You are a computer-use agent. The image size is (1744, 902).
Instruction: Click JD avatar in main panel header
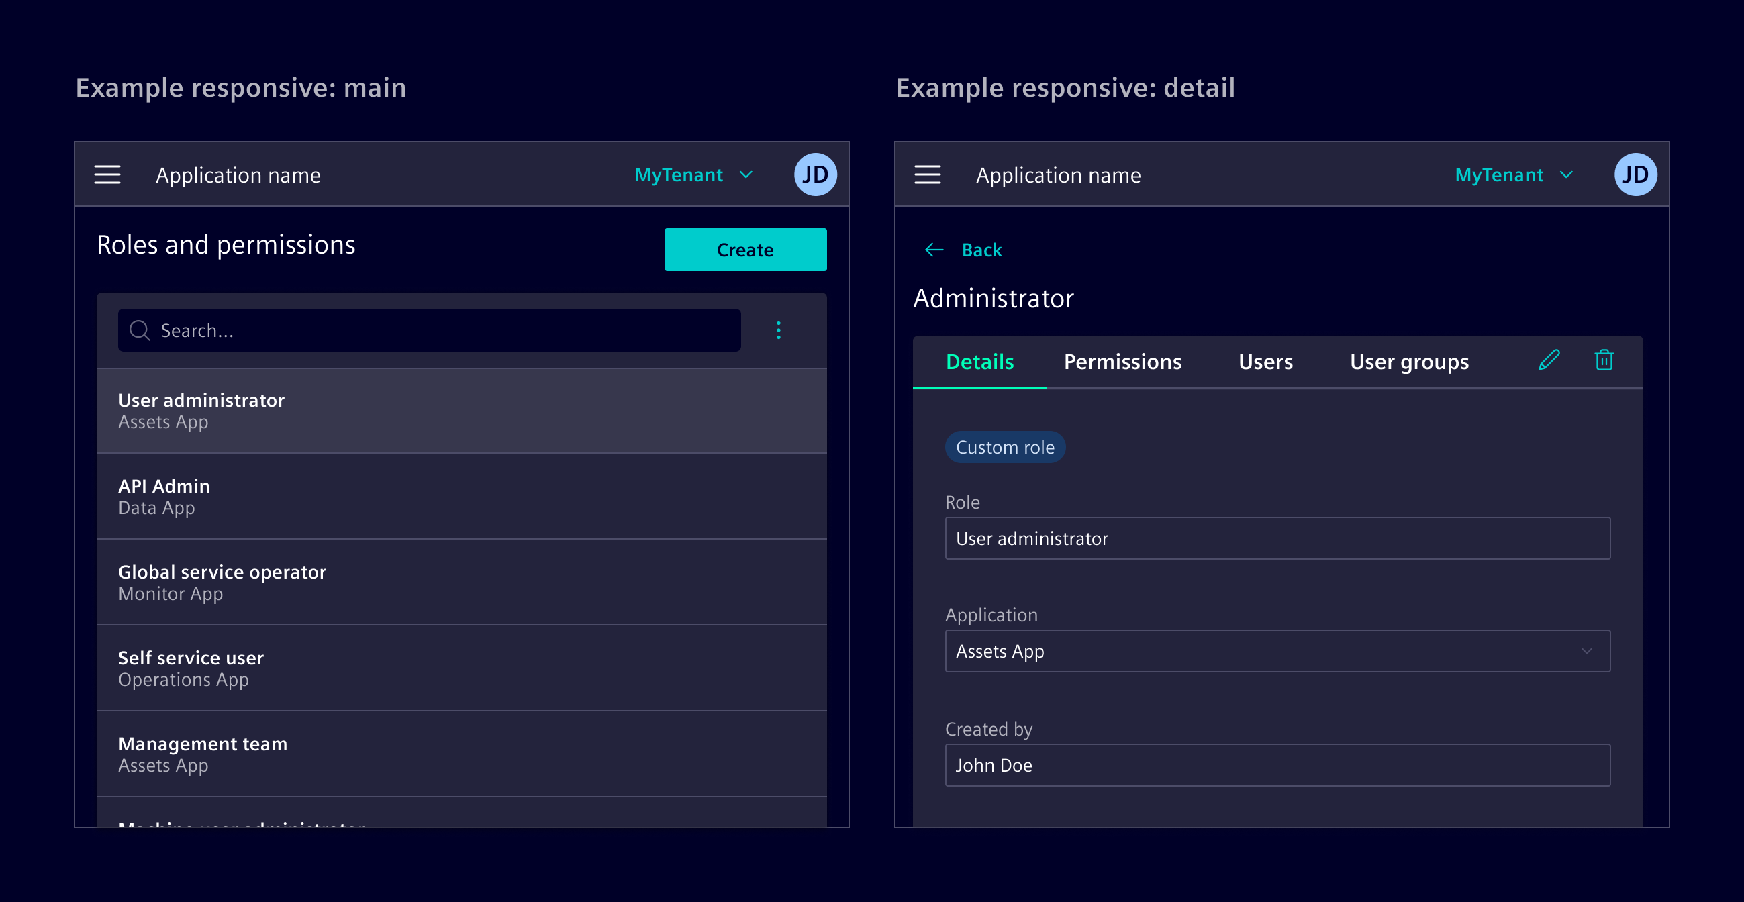coord(814,174)
